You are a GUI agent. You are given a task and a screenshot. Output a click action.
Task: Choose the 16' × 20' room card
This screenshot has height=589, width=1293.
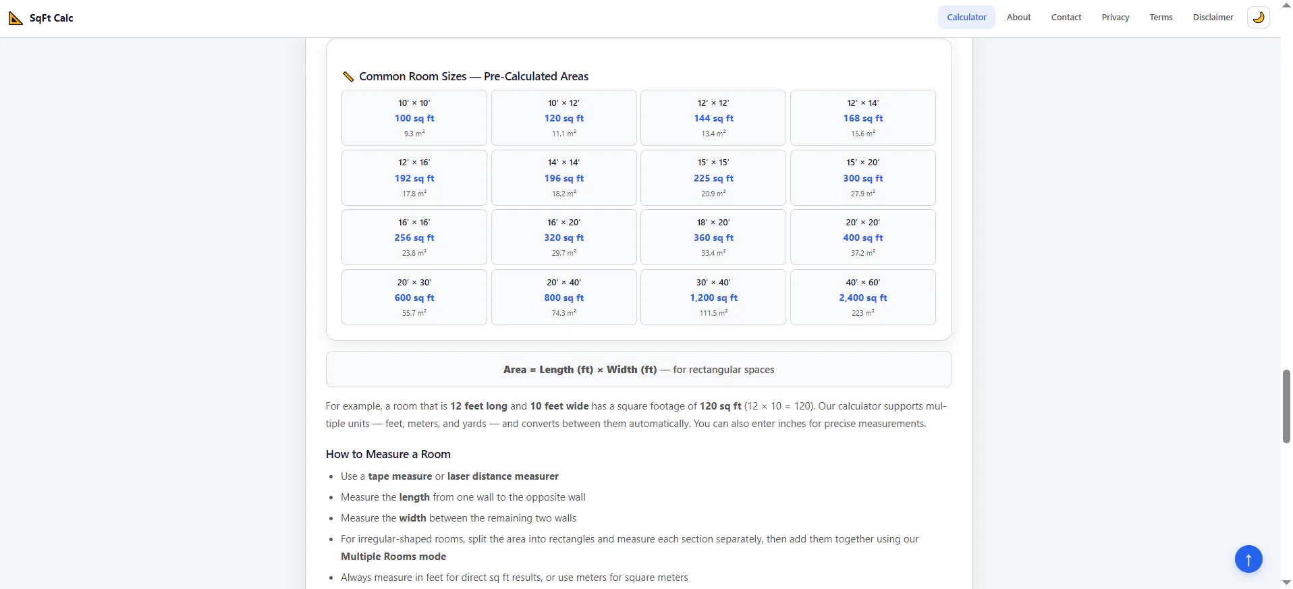click(x=564, y=237)
